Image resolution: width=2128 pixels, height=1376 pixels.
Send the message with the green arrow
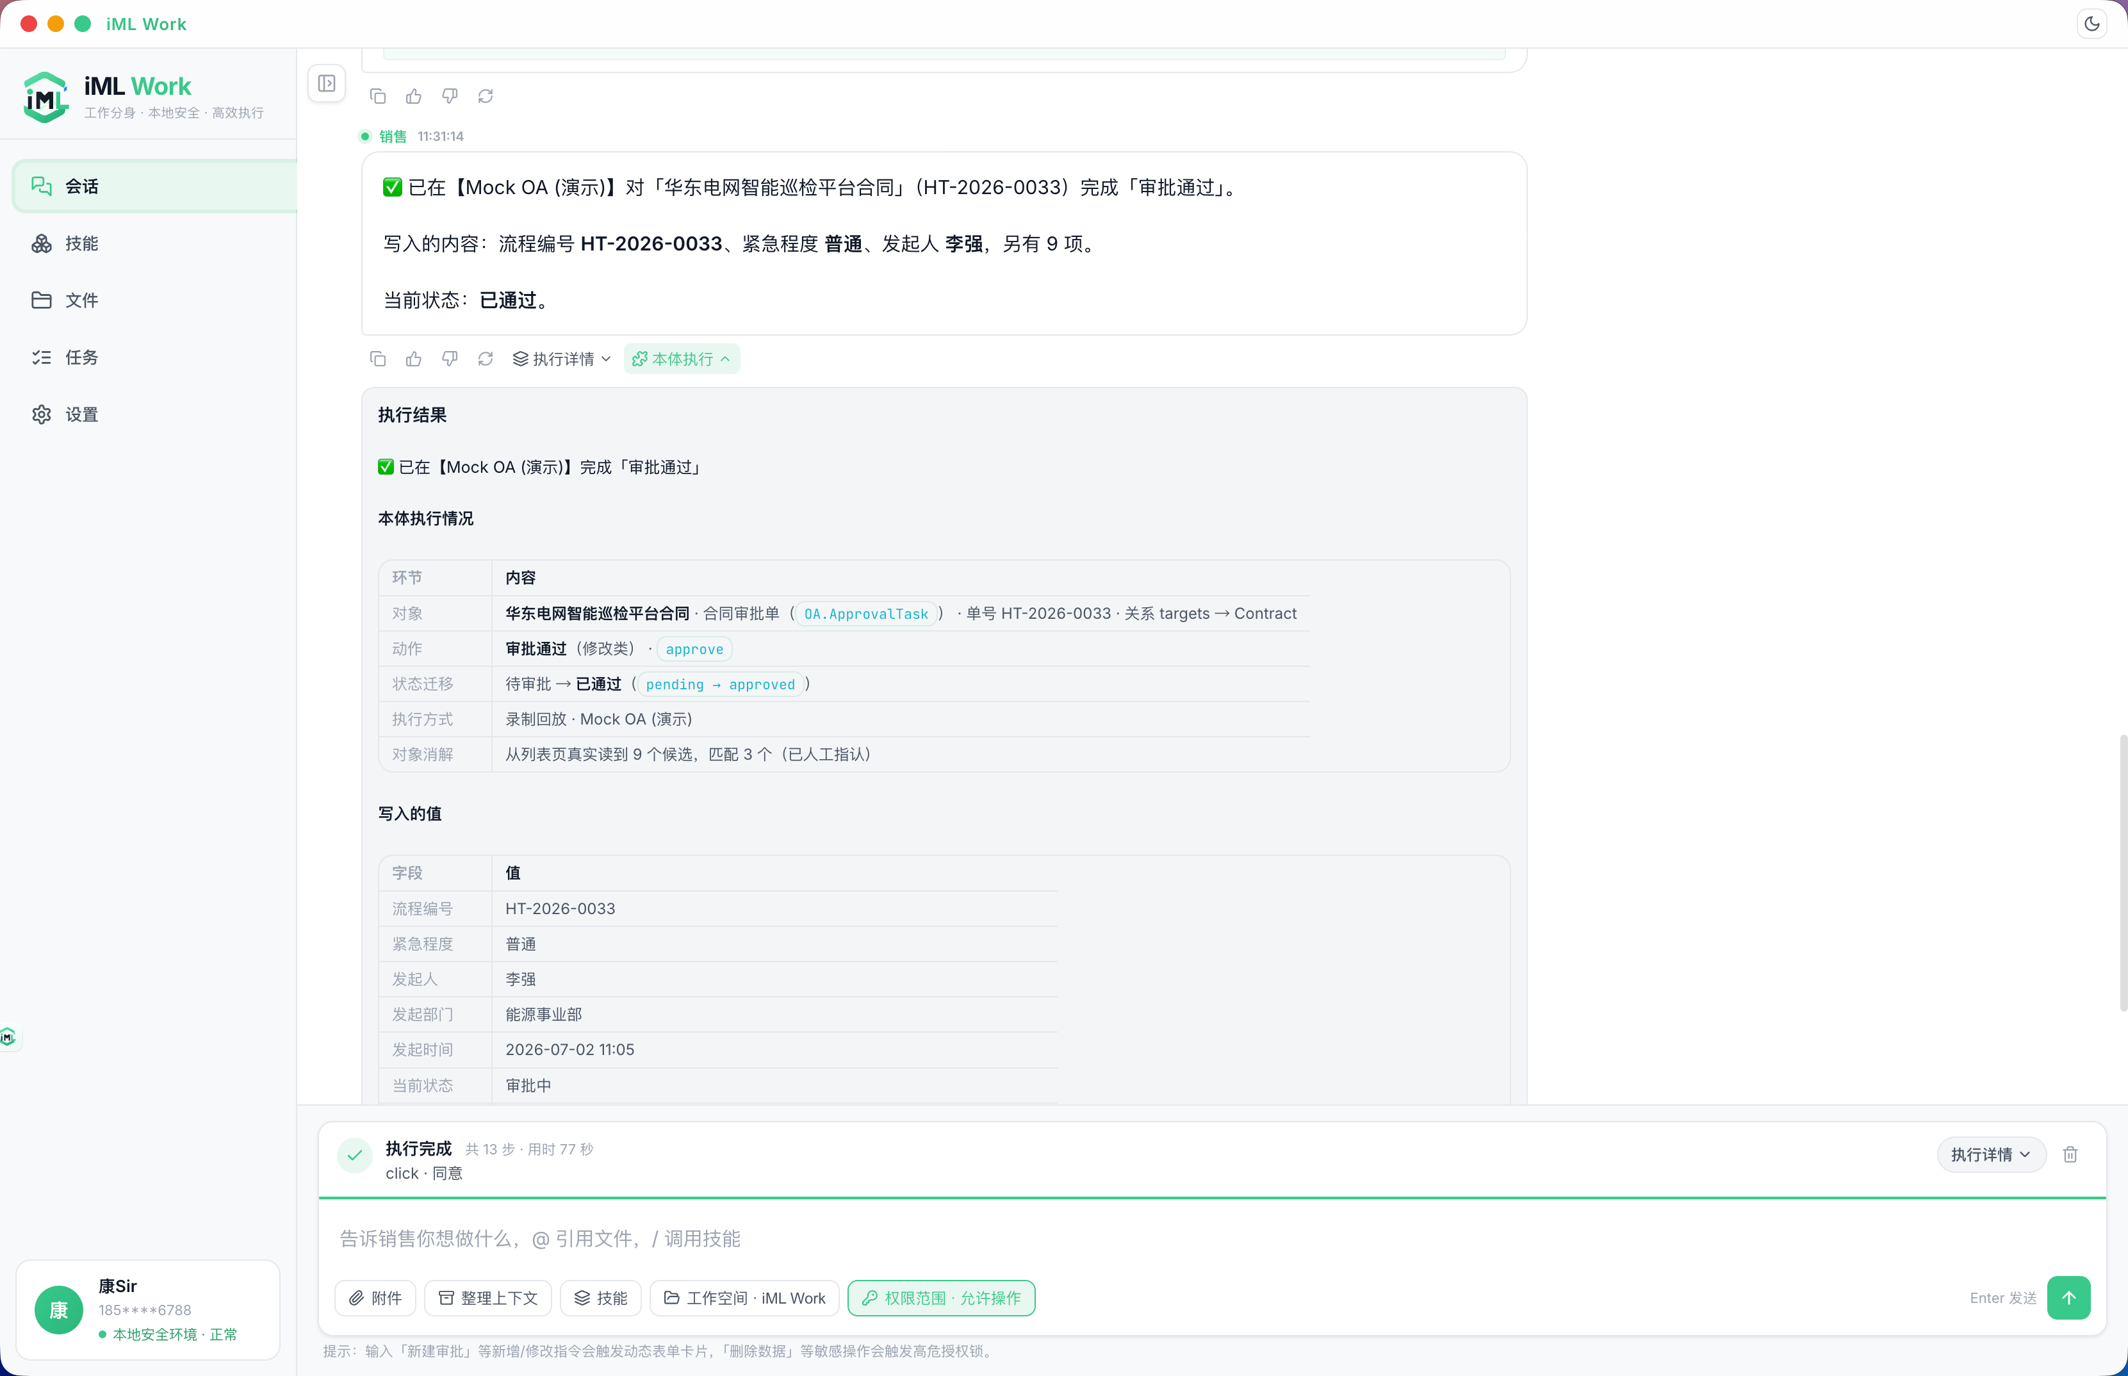(2068, 1297)
